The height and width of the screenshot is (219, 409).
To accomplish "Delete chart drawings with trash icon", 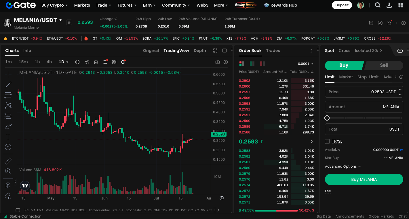I will tap(96, 62).
